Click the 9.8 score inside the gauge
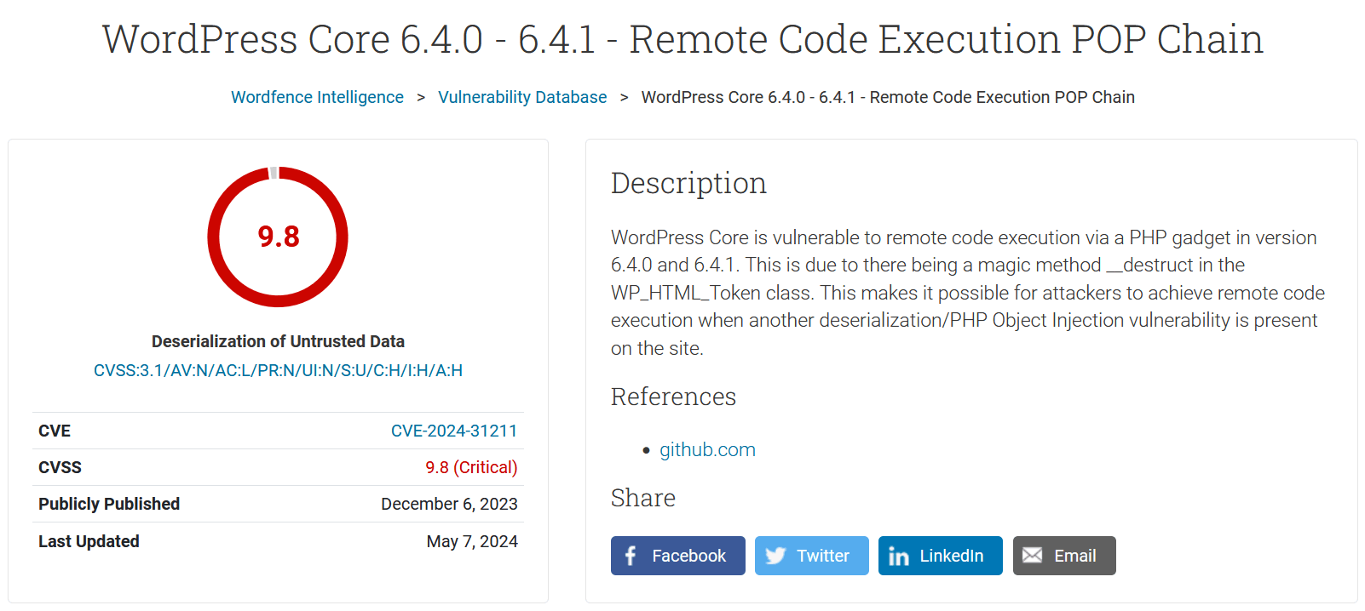 pyautogui.click(x=278, y=238)
